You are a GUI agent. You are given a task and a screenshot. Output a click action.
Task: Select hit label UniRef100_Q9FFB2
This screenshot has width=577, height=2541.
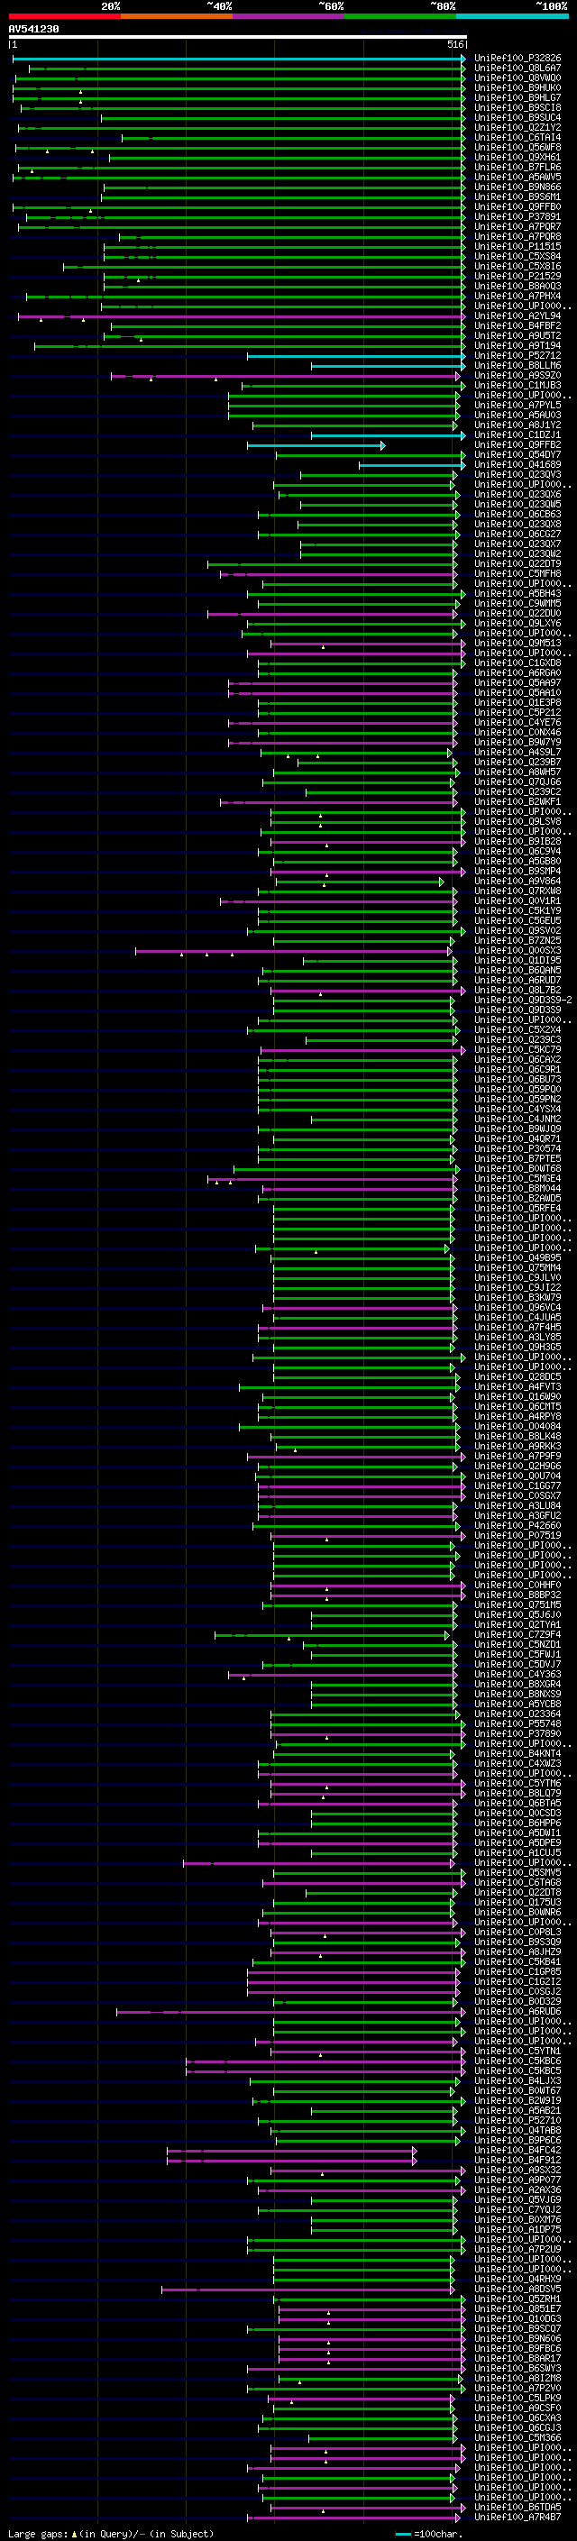click(x=517, y=445)
